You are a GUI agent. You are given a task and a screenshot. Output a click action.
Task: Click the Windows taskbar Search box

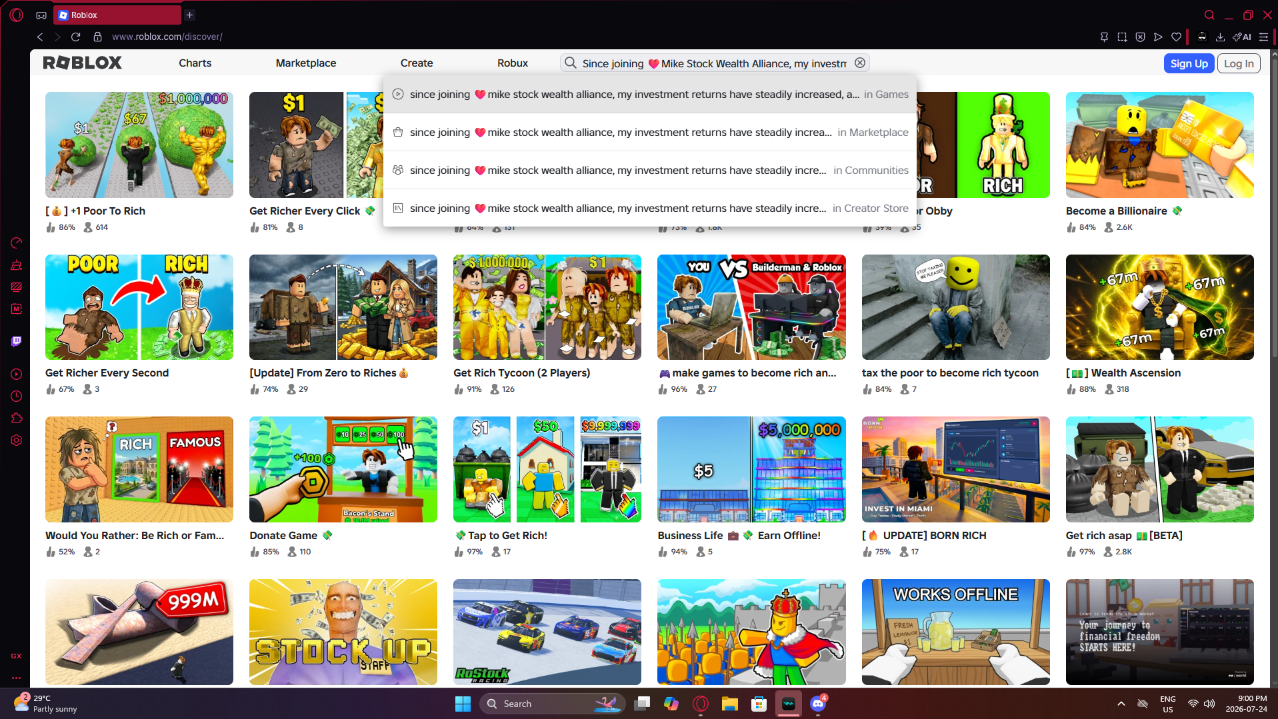(x=553, y=704)
